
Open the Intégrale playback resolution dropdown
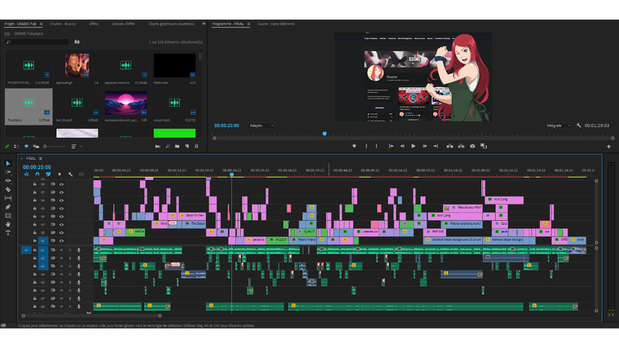click(560, 126)
